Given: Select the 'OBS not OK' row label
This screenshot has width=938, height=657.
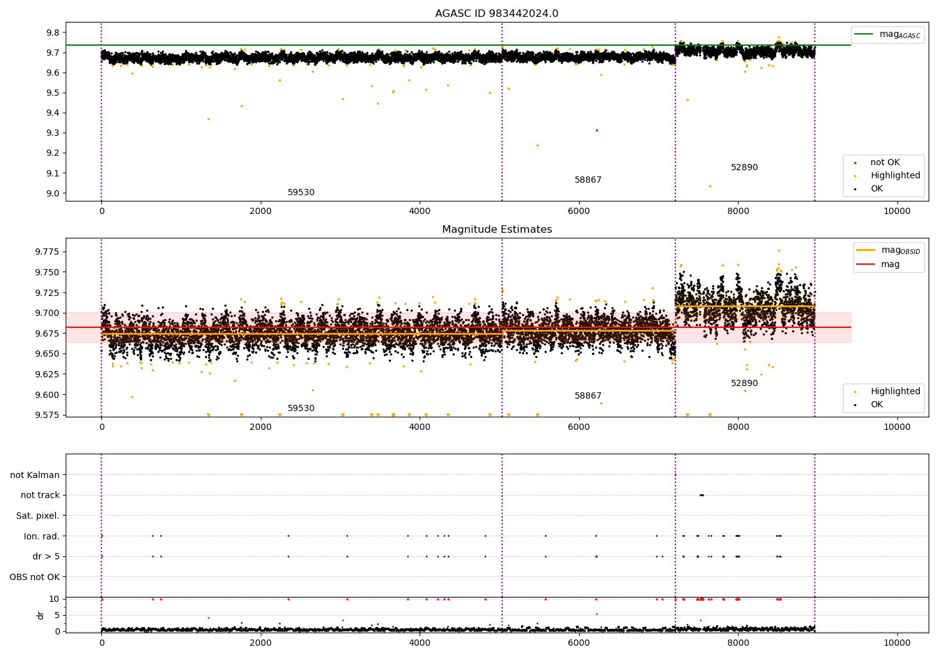Looking at the screenshot, I should [35, 577].
